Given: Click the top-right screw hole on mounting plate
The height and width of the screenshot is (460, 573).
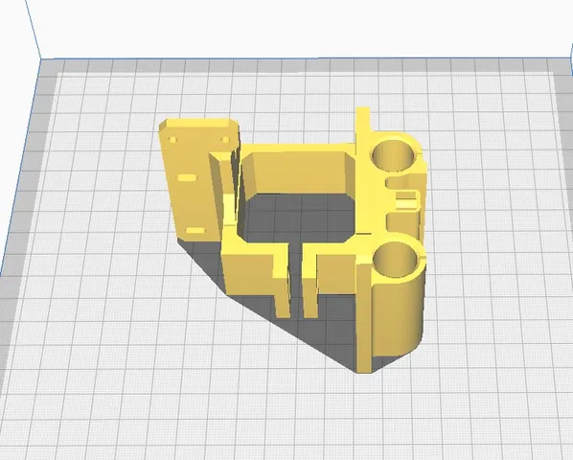Looking at the screenshot, I should coord(225,140).
